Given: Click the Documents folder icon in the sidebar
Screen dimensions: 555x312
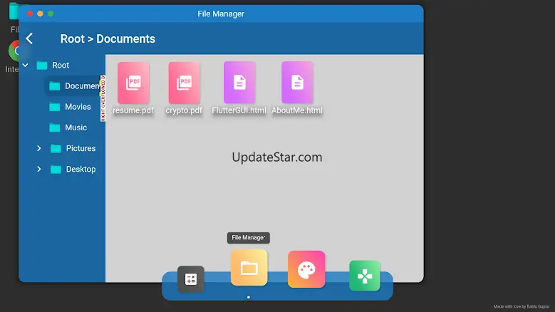Looking at the screenshot, I should 55,86.
